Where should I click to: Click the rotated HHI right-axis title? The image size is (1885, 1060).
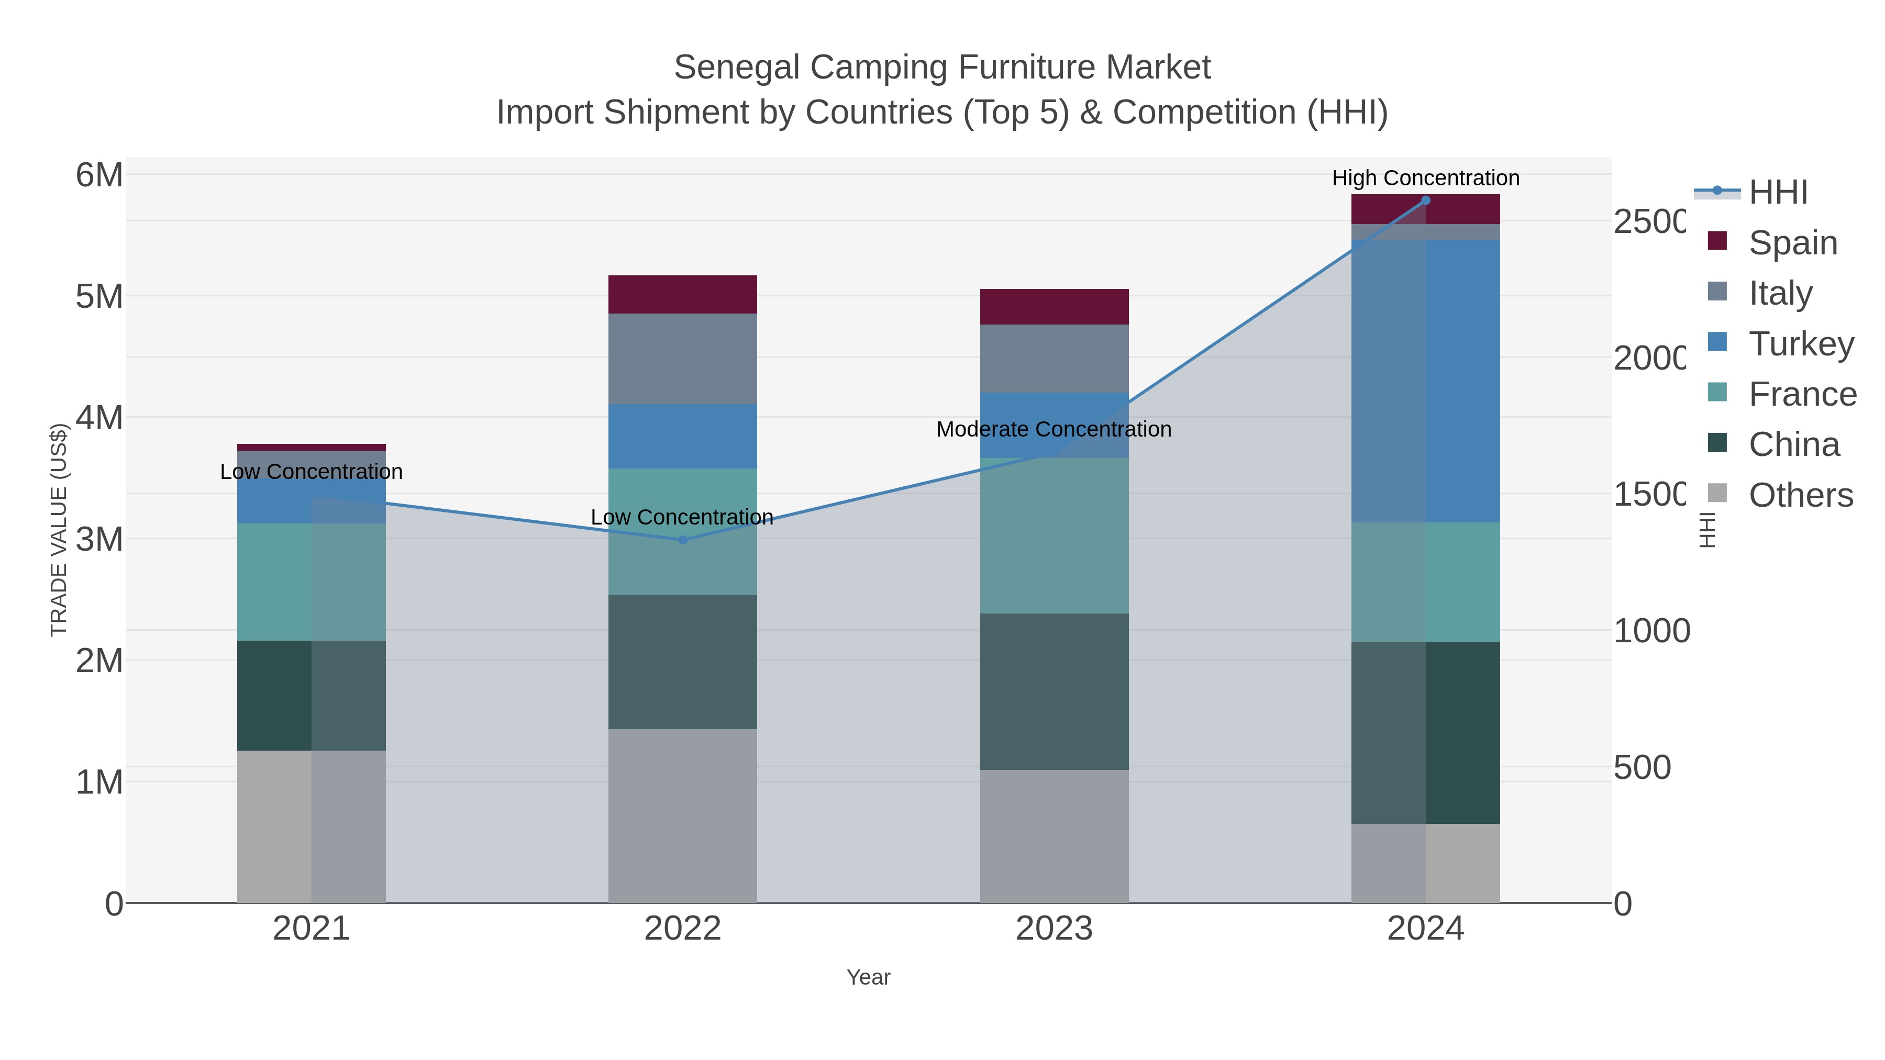1708,530
